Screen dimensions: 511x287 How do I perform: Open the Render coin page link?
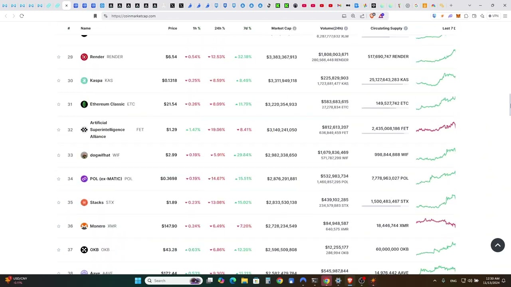click(97, 57)
